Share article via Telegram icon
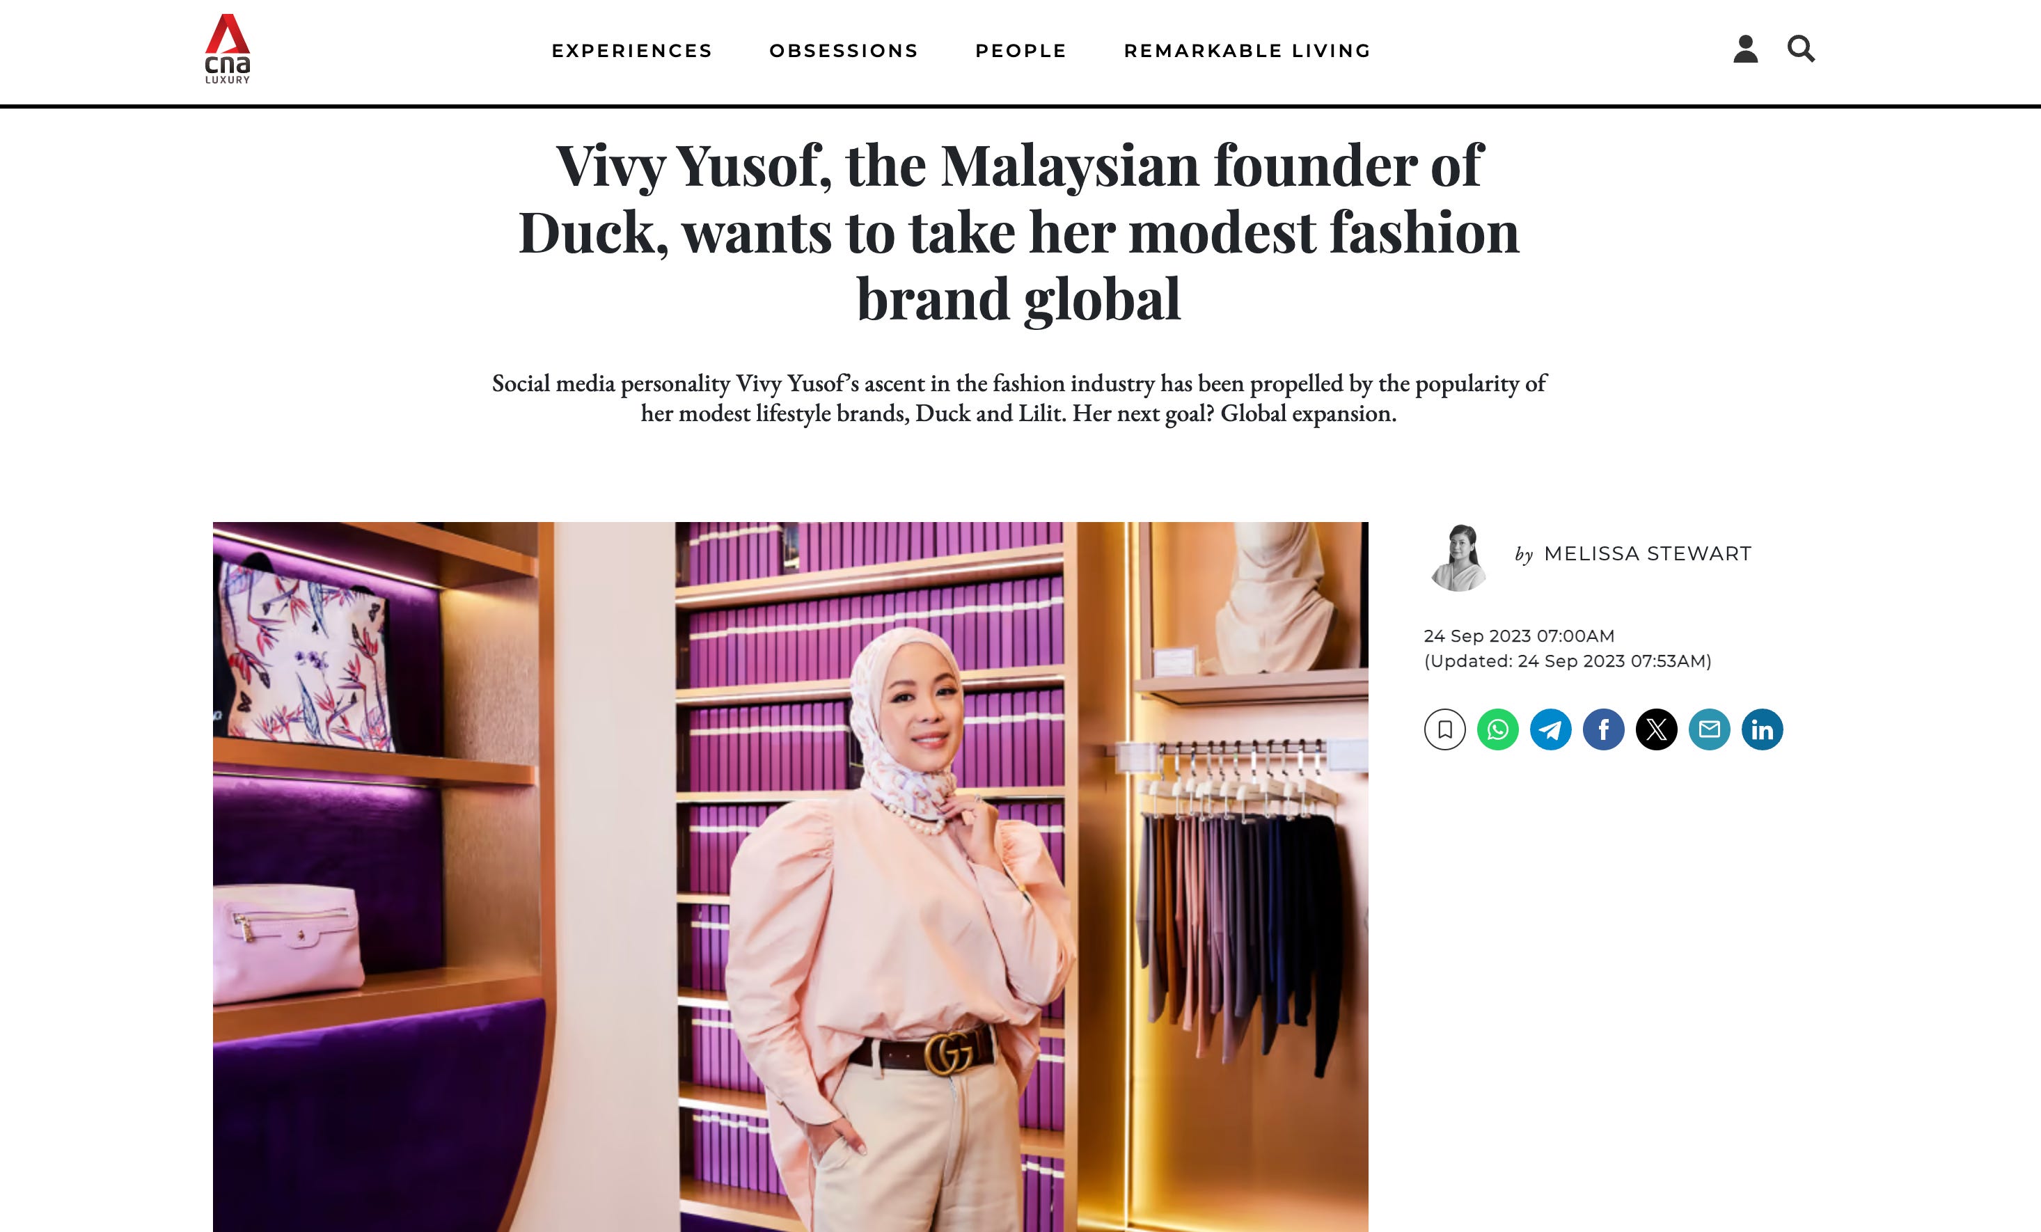The height and width of the screenshot is (1232, 2041). pyautogui.click(x=1551, y=729)
